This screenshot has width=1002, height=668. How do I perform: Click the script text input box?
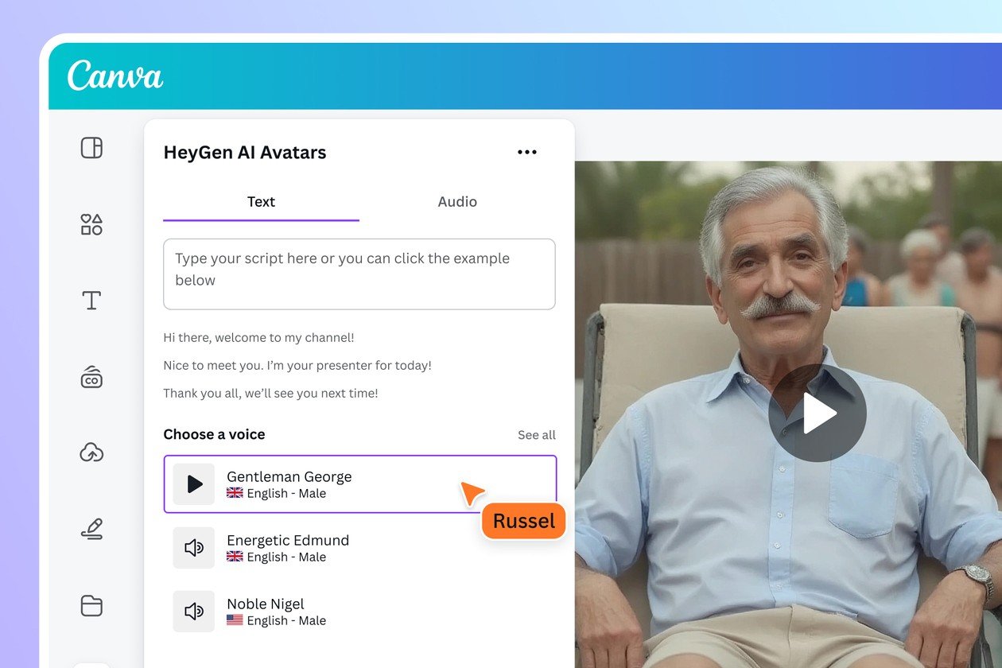359,274
